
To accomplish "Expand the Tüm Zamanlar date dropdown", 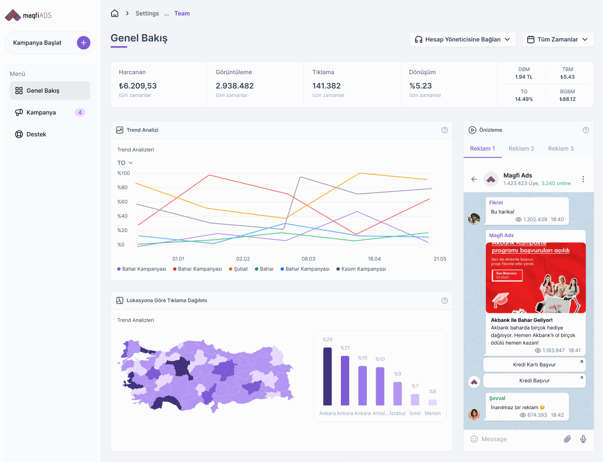I will click(x=557, y=39).
